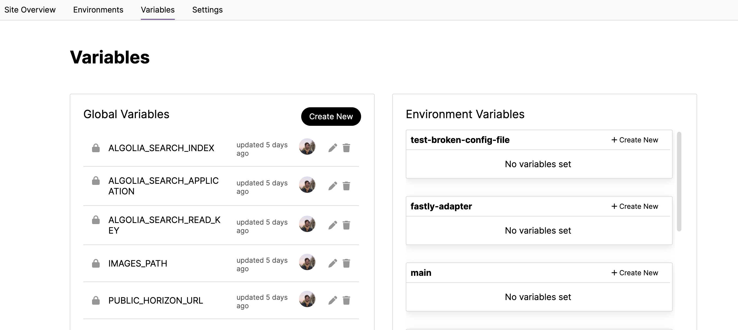Image resolution: width=738 pixels, height=330 pixels.
Task: Delete IMAGES_PATH with the trash icon
Action: 346,263
